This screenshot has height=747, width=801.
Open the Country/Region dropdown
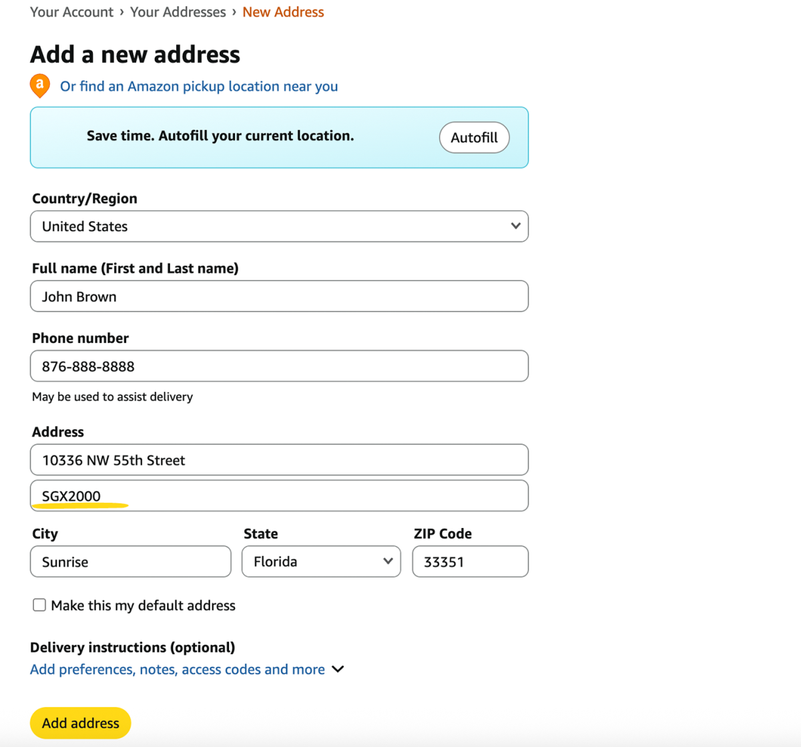tap(279, 226)
